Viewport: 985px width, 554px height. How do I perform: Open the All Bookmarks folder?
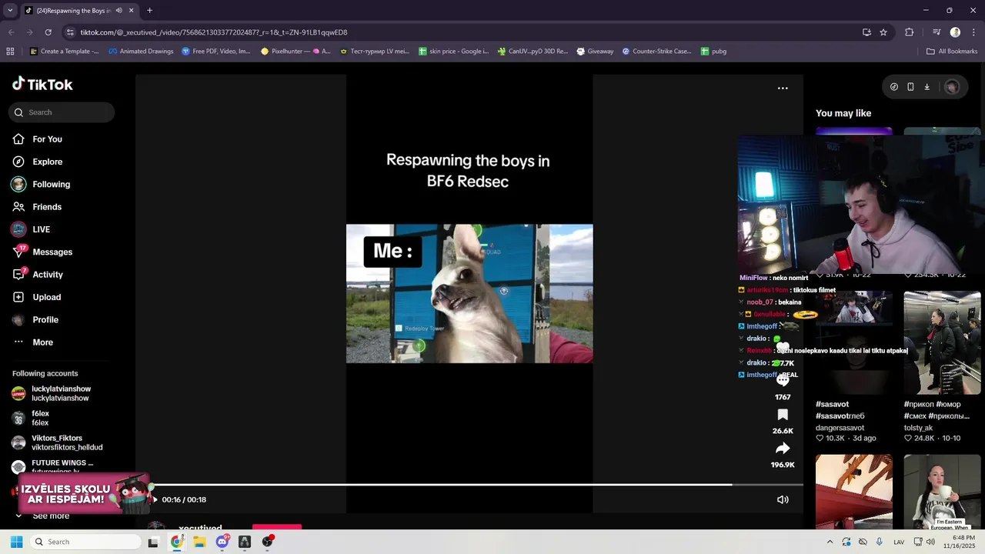(952, 52)
